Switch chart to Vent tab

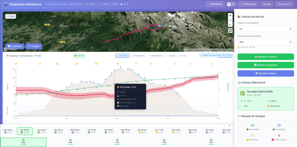(183, 56)
